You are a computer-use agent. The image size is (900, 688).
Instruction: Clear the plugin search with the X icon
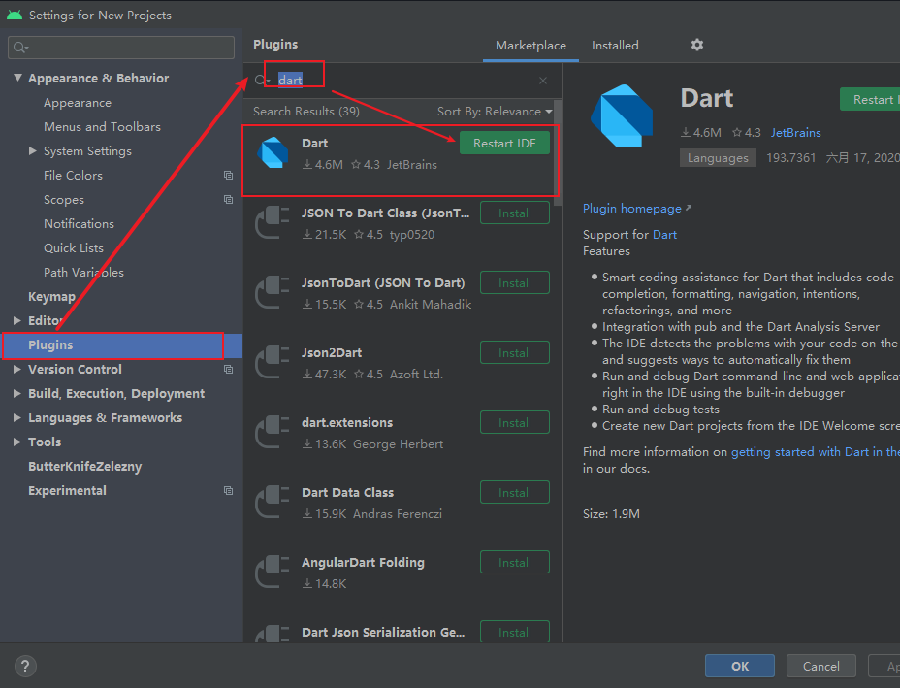(543, 81)
